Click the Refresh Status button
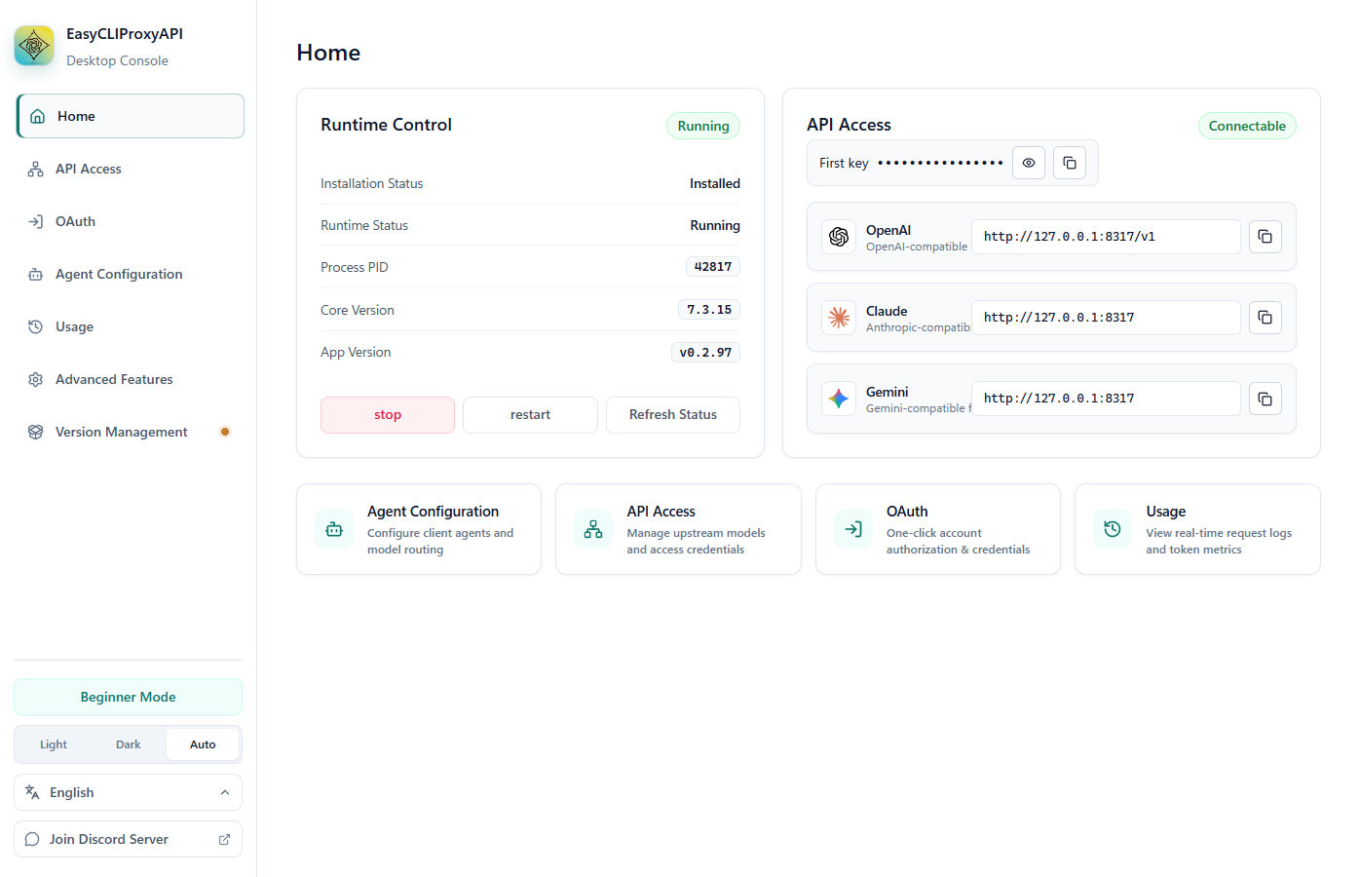The image size is (1360, 877). pyautogui.click(x=673, y=414)
